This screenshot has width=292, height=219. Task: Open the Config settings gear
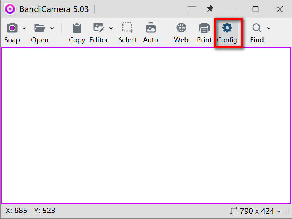coord(227,28)
